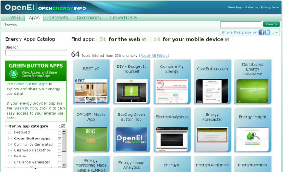Click 'Cleanweb Hackathon' category label
The image size is (283, 172).
(x=32, y=150)
